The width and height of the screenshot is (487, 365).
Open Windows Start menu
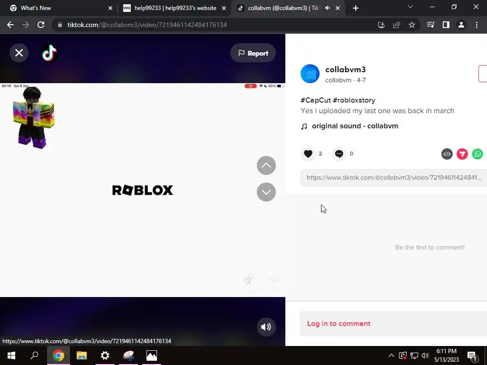[11, 355]
